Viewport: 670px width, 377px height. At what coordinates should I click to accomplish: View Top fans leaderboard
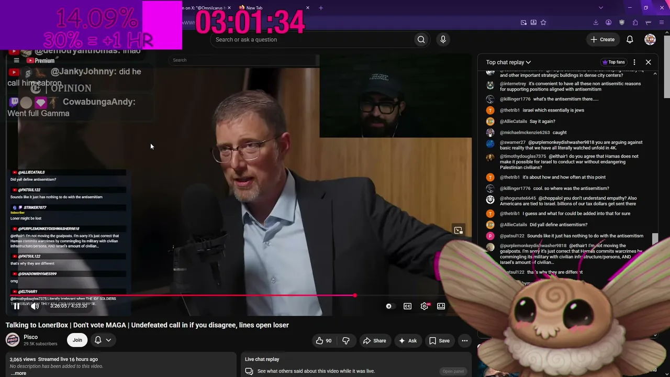coord(614,62)
